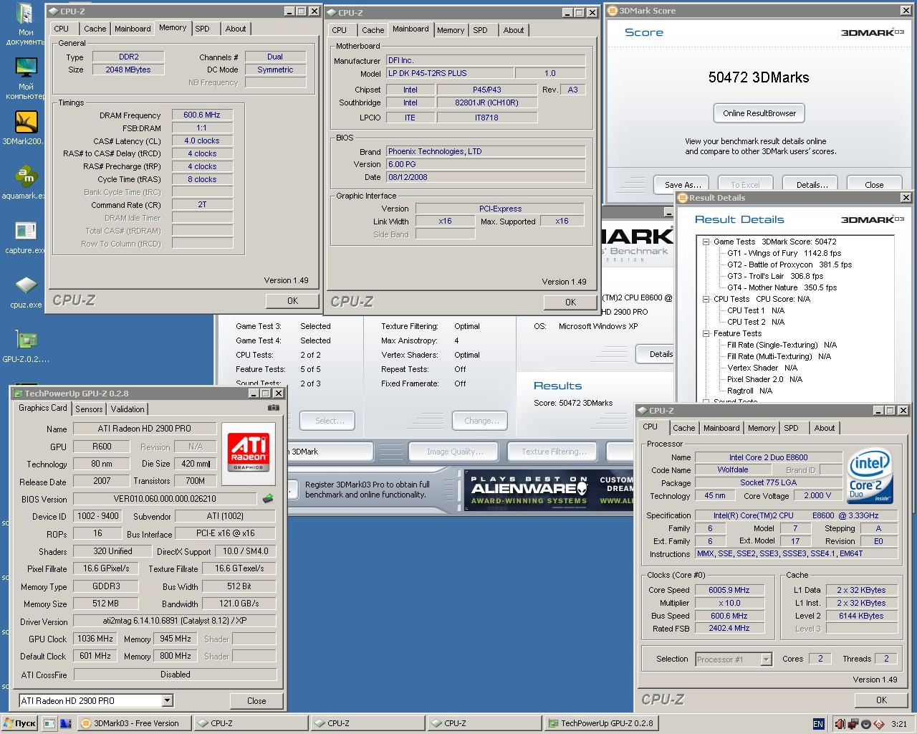Click the GPU-Z BIOS save chip icon
Image resolution: width=917 pixels, height=734 pixels.
[x=268, y=498]
